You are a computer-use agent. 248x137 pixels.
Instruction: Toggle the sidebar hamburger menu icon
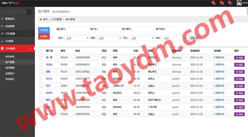[x=29, y=12]
